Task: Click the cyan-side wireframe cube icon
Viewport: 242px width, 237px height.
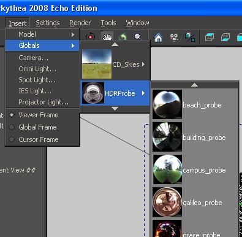Action: point(225,37)
